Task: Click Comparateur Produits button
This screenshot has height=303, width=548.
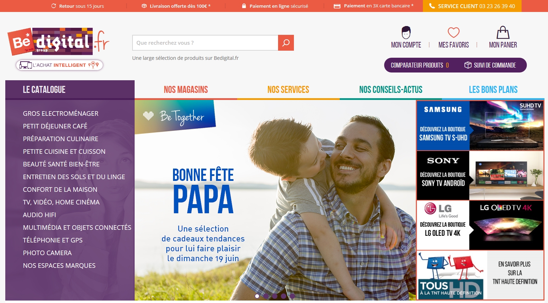Action: click(420, 65)
